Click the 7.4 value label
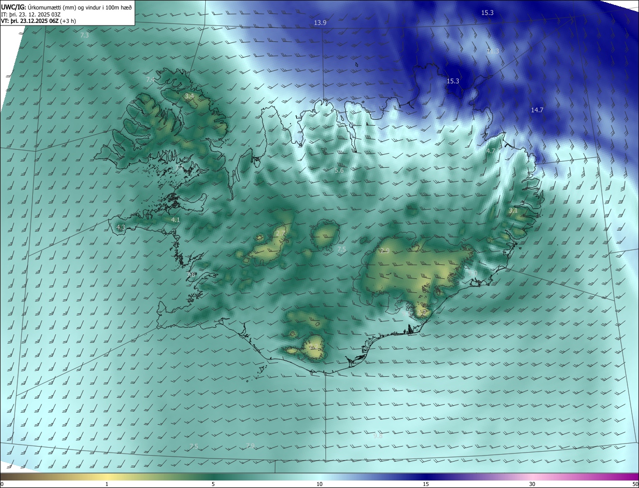 (x=150, y=79)
